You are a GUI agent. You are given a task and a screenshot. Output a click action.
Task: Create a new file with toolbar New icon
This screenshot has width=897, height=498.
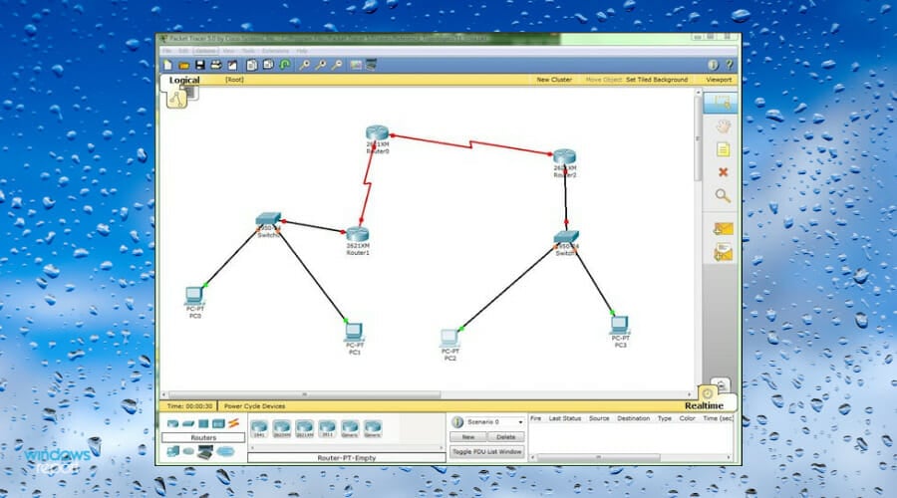(167, 65)
